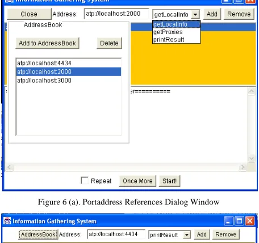The height and width of the screenshot is (243, 259).
Task: Click horizontal scrollbar left arrow
Action: (9, 167)
